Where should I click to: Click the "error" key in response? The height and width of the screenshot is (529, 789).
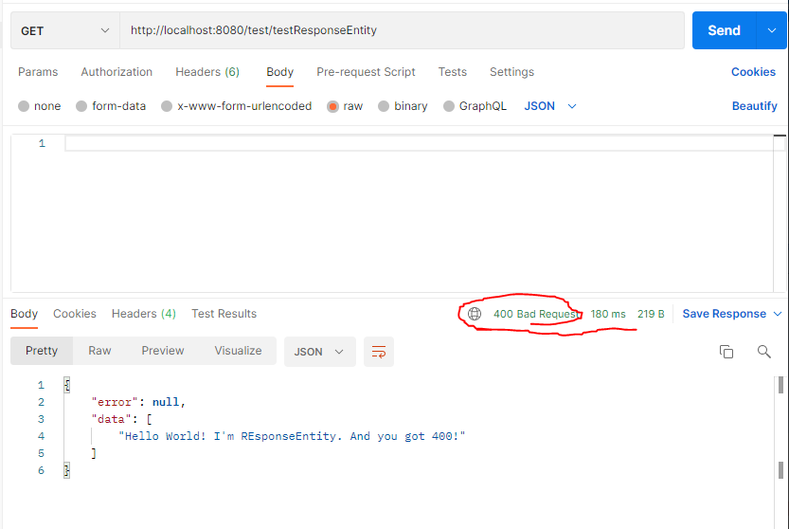pos(115,402)
